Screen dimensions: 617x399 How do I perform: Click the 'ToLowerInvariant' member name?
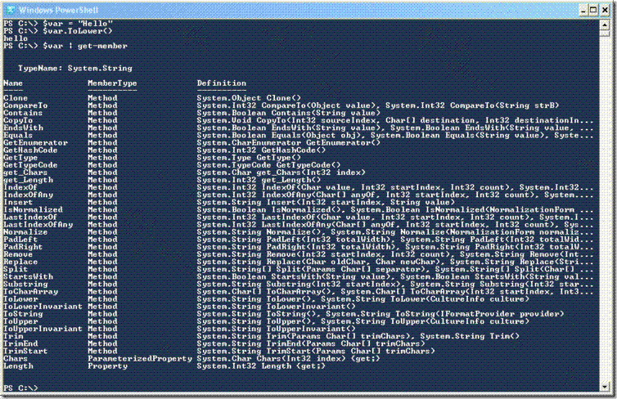pos(43,307)
